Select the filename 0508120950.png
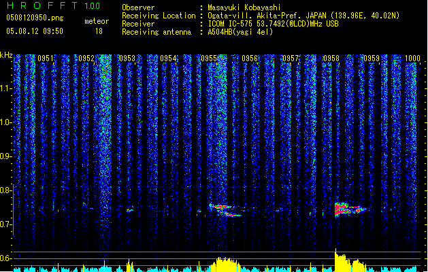Viewport: 428px width, 272px height. click(x=35, y=18)
